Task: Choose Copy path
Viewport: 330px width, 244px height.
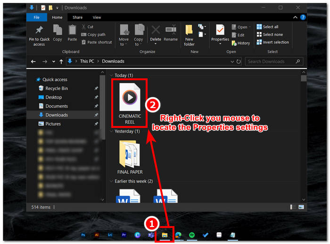Action: [x=93, y=34]
